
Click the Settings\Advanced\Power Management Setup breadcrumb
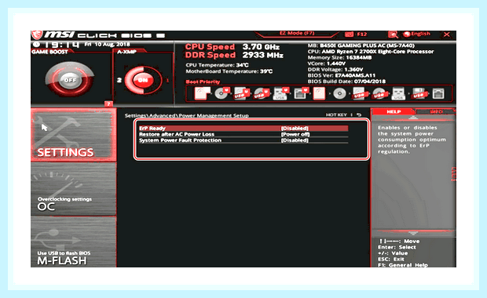pyautogui.click(x=187, y=115)
